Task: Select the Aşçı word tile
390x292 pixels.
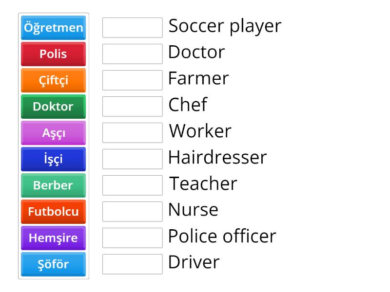Action: (x=53, y=133)
